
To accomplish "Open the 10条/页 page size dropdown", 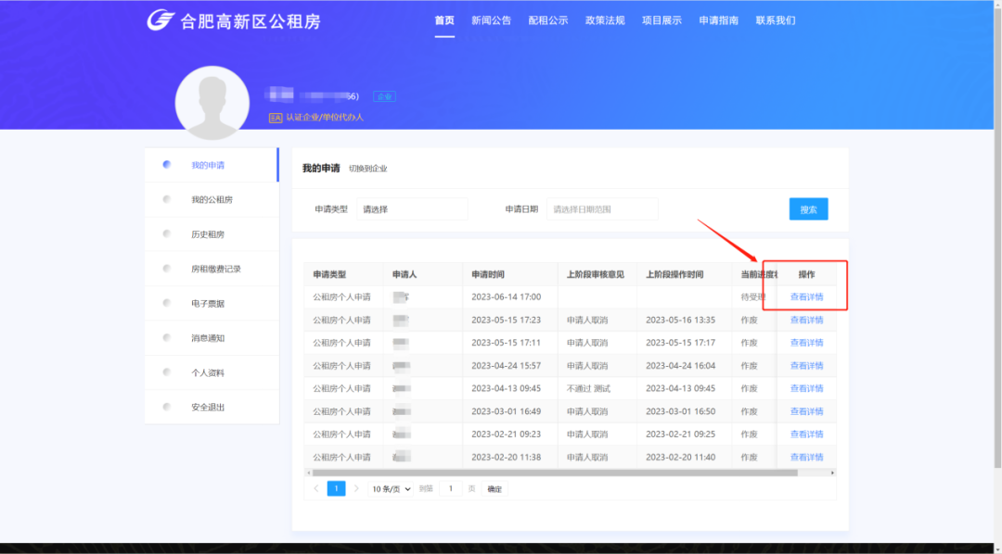I will (x=391, y=488).
